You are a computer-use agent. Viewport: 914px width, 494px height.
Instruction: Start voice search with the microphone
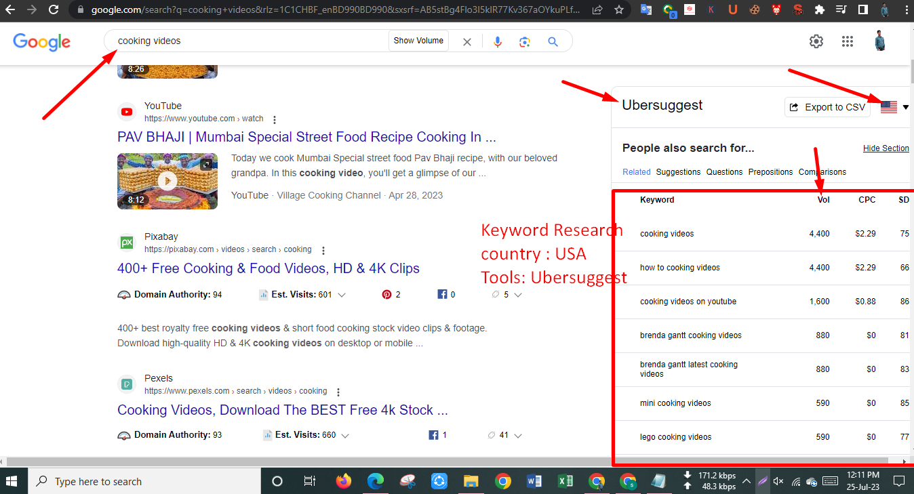498,42
